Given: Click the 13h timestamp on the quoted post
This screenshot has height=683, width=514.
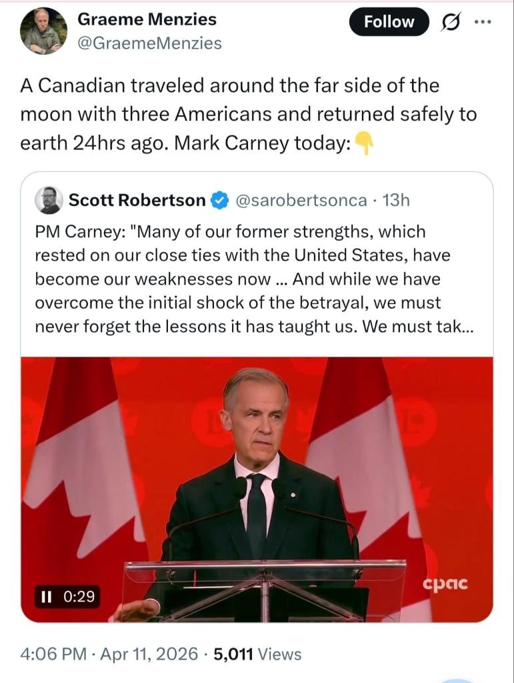Looking at the screenshot, I should pyautogui.click(x=396, y=200).
